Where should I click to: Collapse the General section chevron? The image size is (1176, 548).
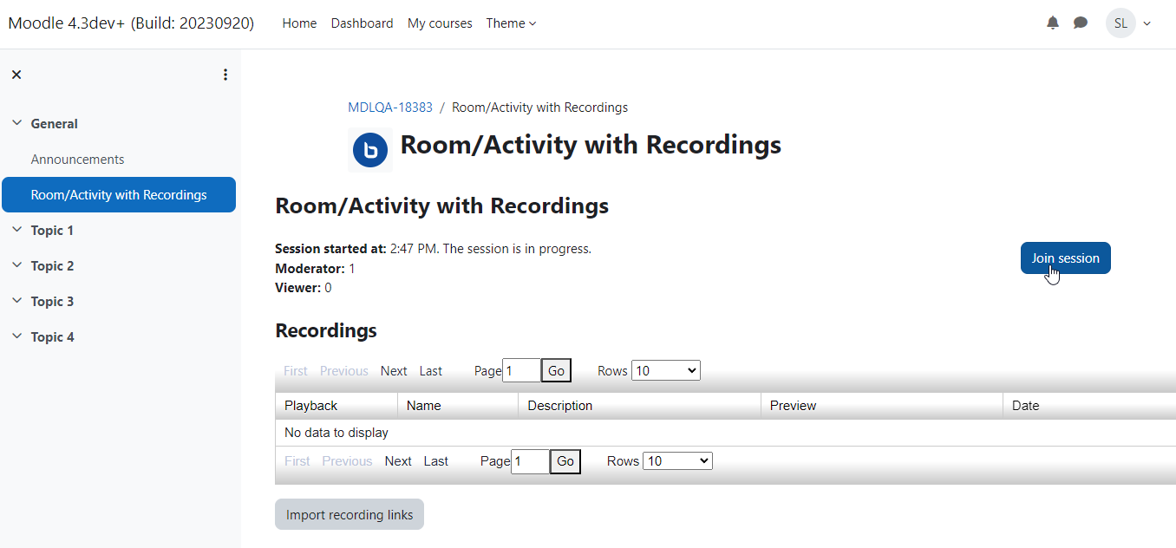point(16,123)
